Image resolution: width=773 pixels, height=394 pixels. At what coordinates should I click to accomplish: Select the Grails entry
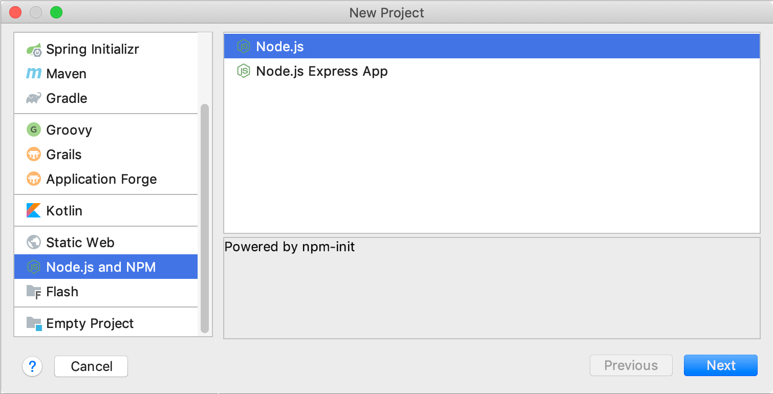pyautogui.click(x=106, y=155)
